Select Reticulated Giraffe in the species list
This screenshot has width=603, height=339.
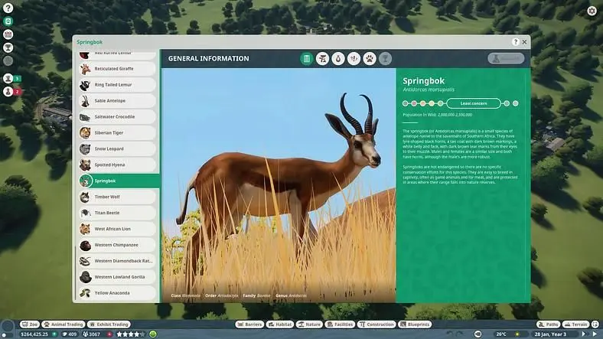point(117,69)
